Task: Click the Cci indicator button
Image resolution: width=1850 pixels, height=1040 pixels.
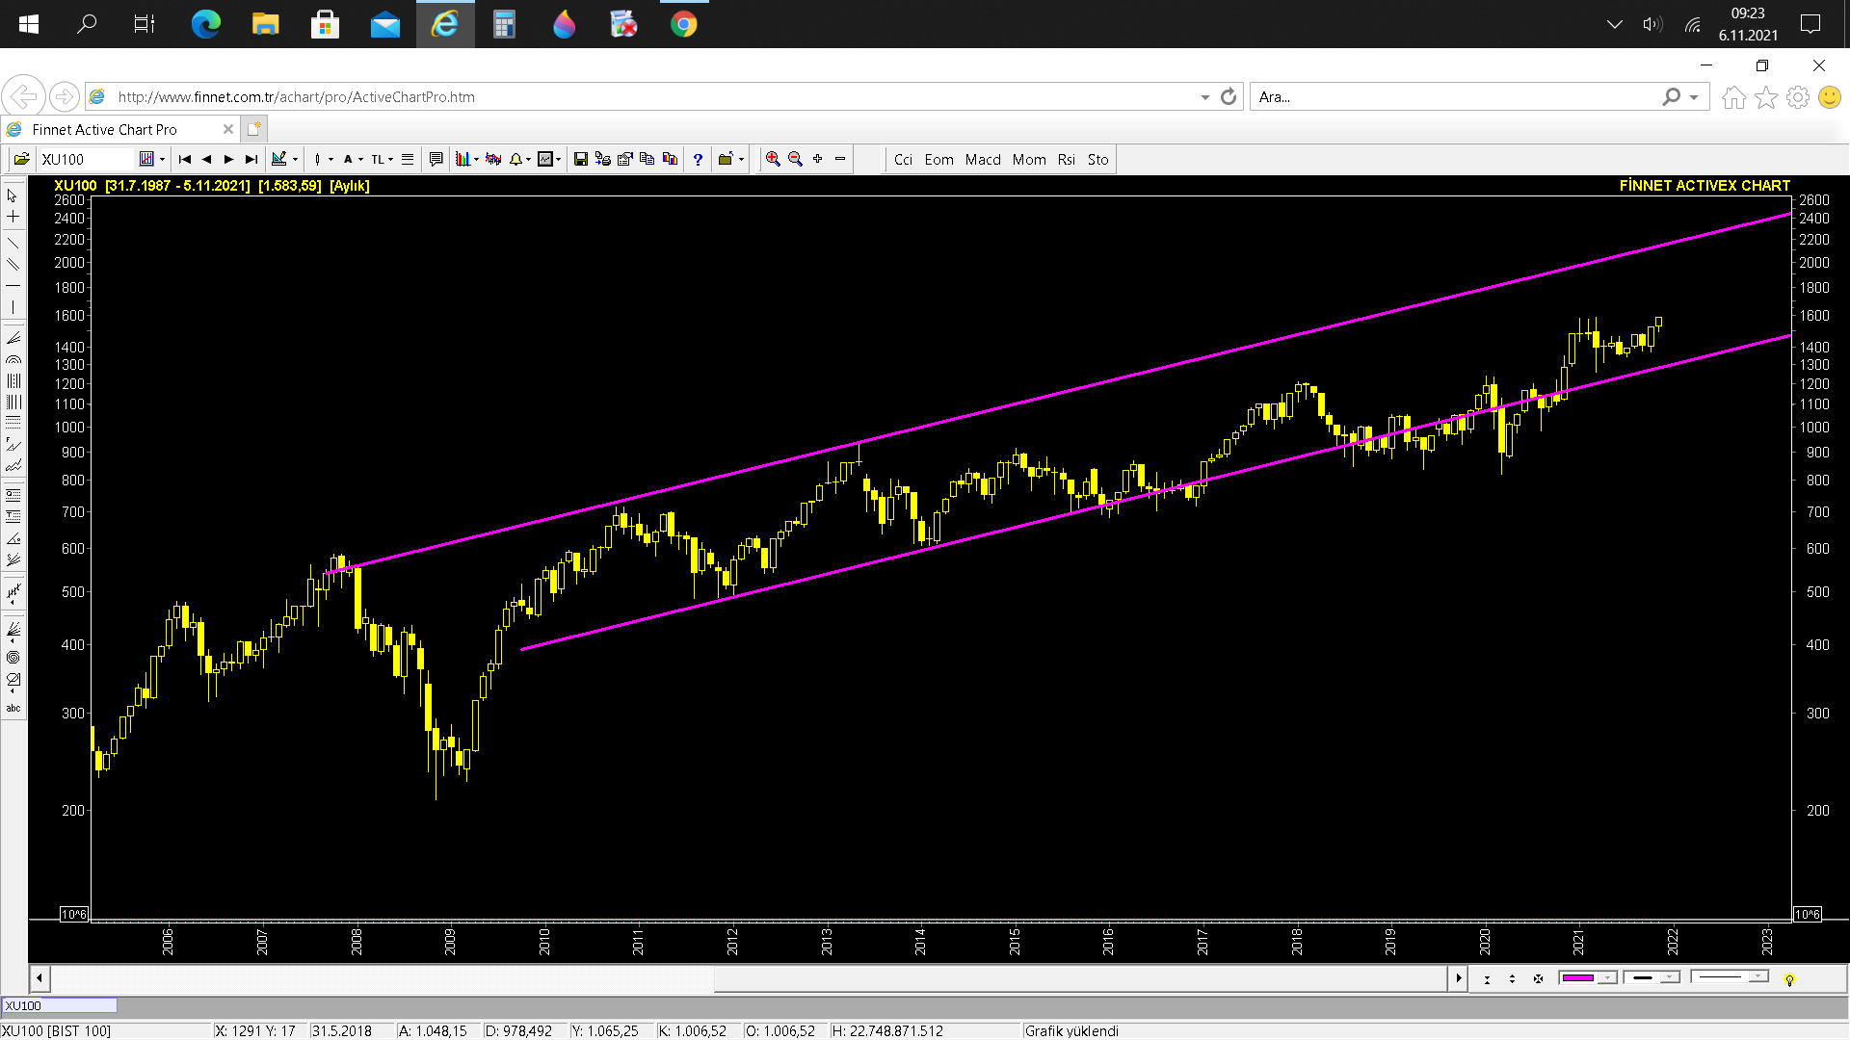Action: [903, 159]
